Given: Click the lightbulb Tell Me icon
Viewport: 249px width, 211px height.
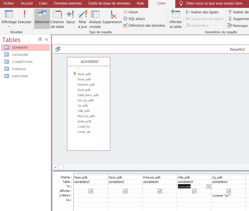Looking at the screenshot, I should [x=181, y=3].
